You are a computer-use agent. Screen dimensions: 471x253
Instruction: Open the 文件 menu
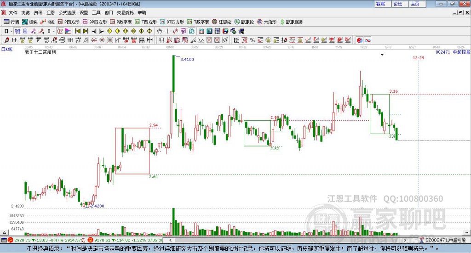pos(13,12)
